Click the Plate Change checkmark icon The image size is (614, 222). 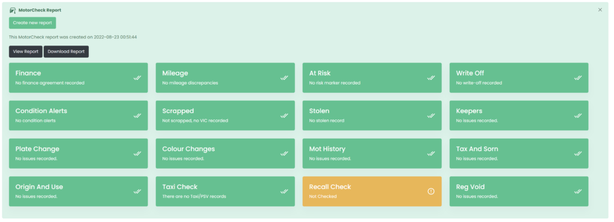[137, 154]
